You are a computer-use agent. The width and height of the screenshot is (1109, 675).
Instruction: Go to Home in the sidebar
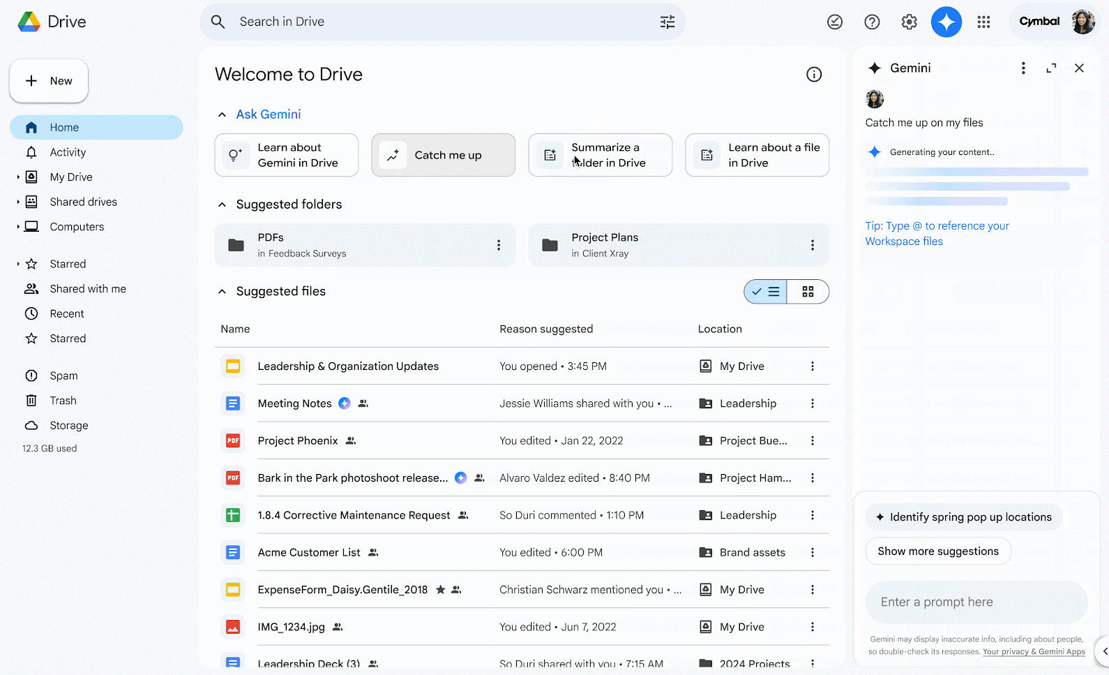96,128
